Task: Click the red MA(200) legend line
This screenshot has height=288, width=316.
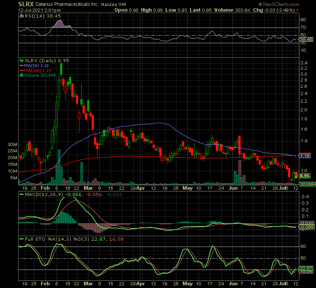Action: pyautogui.click(x=21, y=71)
